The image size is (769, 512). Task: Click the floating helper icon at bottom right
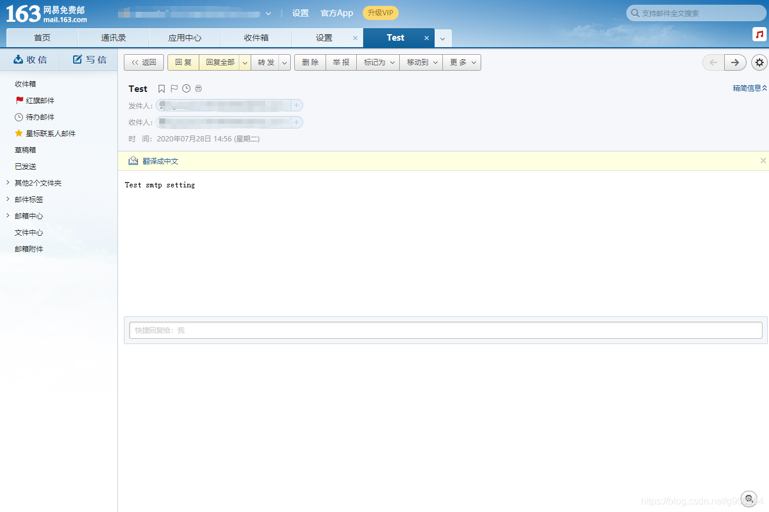pyautogui.click(x=748, y=498)
